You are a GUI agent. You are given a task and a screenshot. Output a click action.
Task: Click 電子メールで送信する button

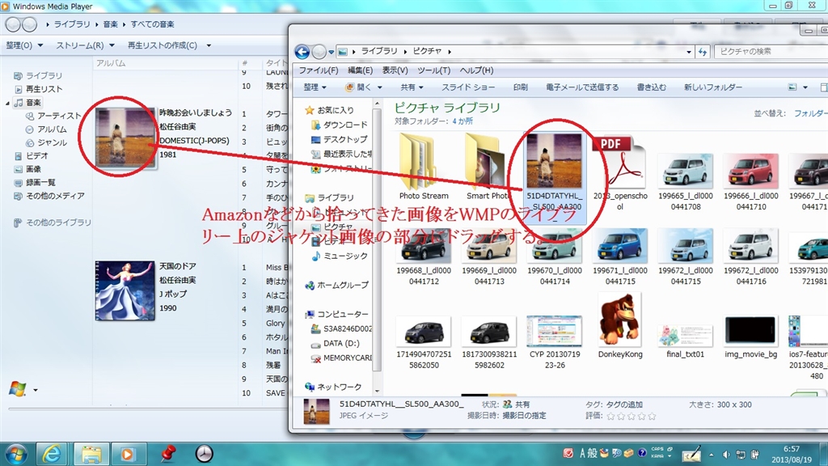pos(582,87)
